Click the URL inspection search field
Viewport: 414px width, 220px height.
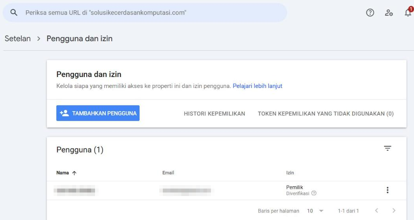point(145,12)
